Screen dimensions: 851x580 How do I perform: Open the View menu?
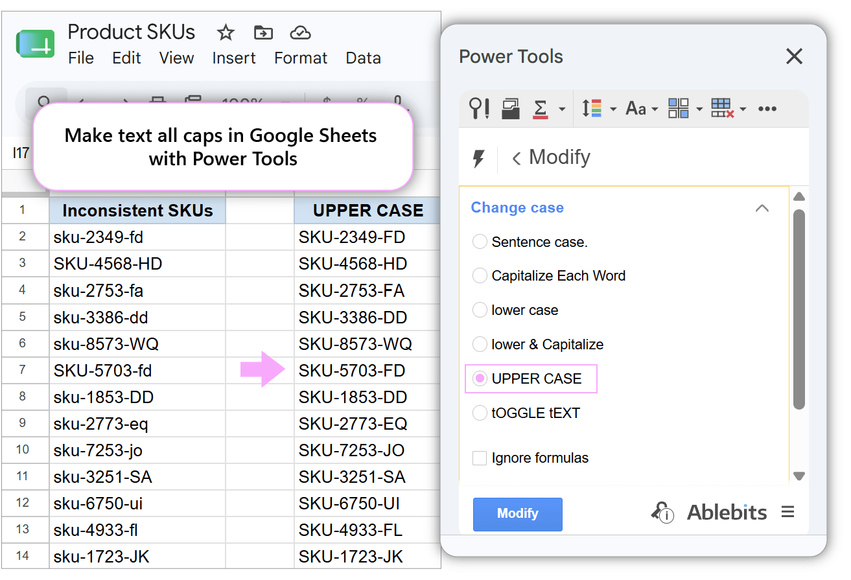pyautogui.click(x=176, y=58)
